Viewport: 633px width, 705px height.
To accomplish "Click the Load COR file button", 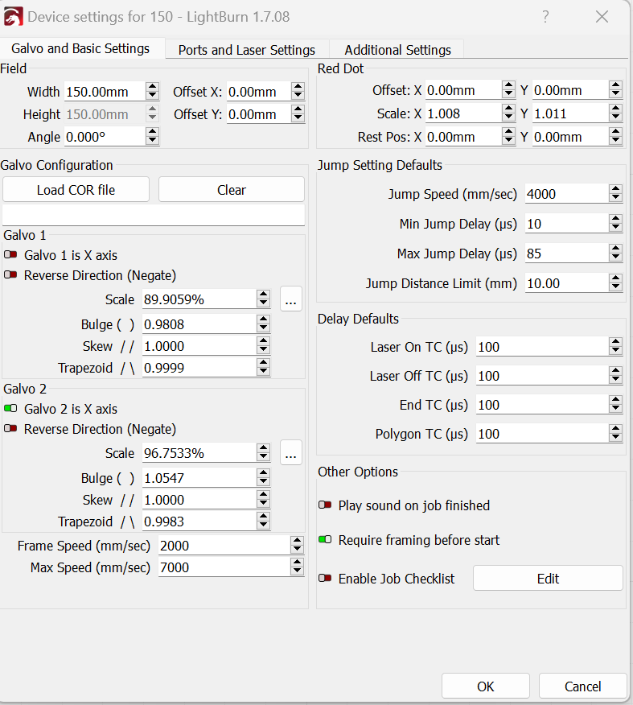I will coord(76,190).
